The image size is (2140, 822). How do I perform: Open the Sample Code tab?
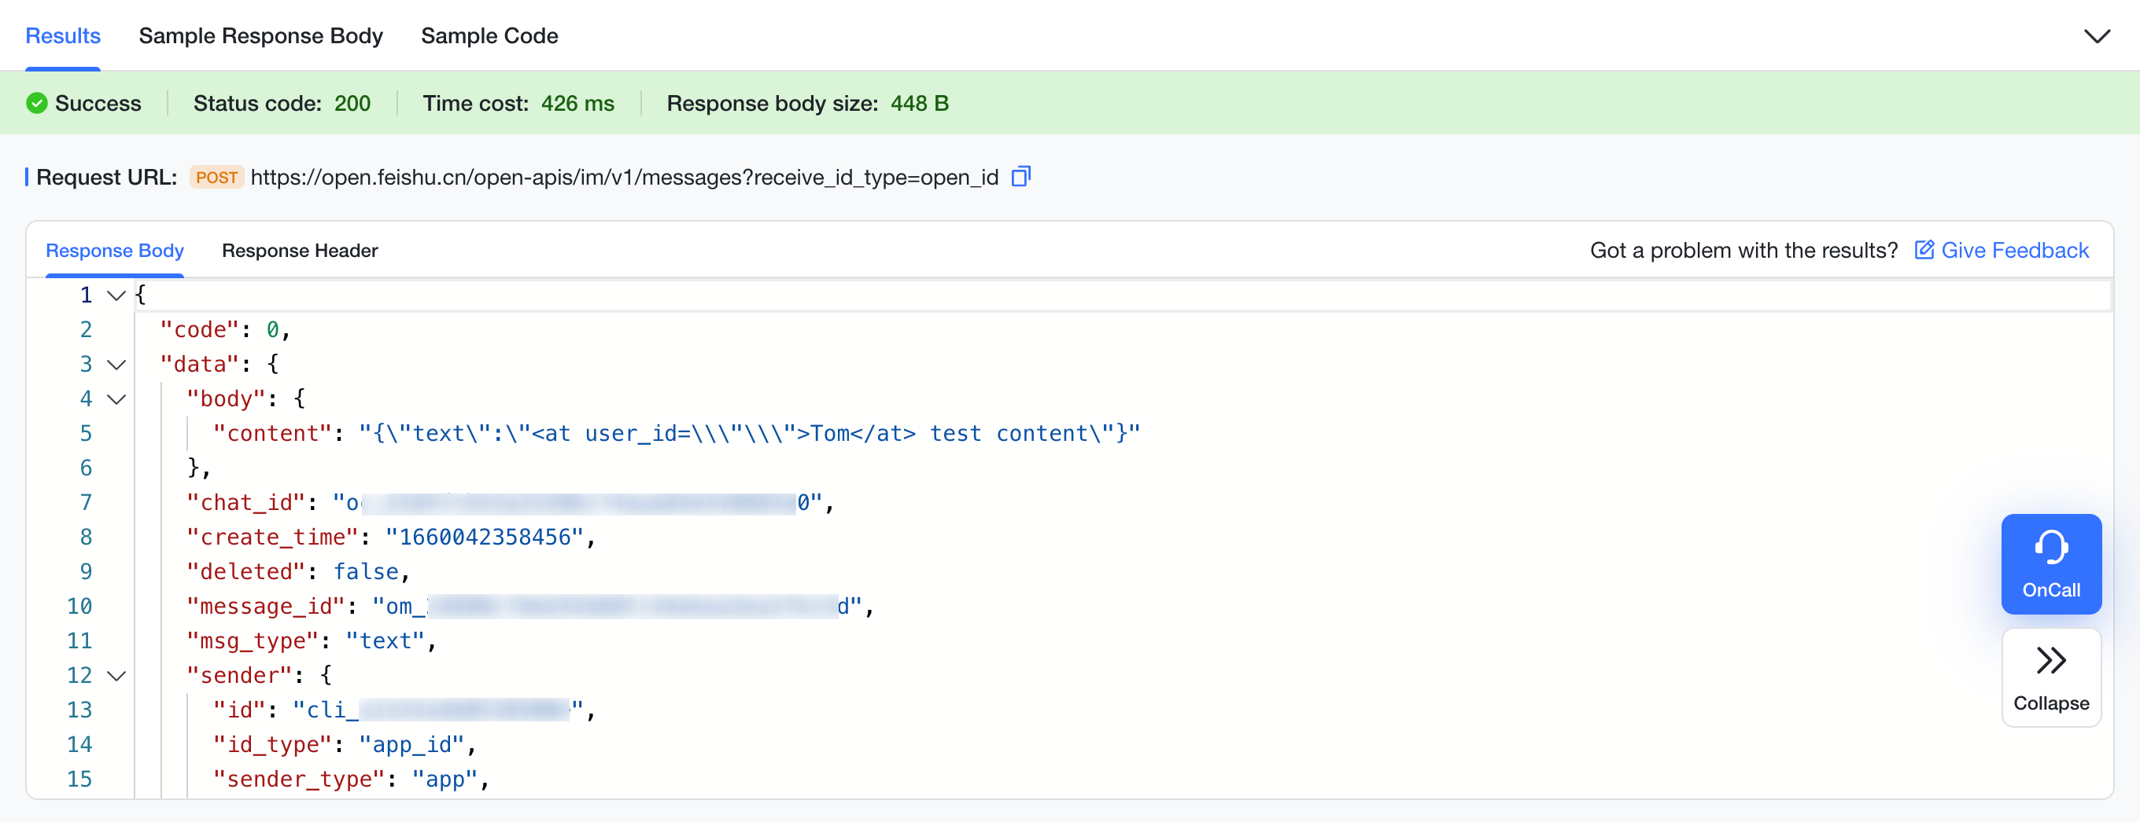coord(489,36)
